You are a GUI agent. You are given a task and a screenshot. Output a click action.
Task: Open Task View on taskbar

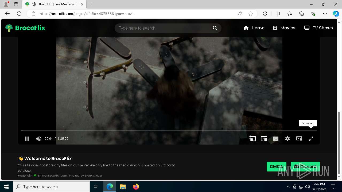tap(96, 187)
